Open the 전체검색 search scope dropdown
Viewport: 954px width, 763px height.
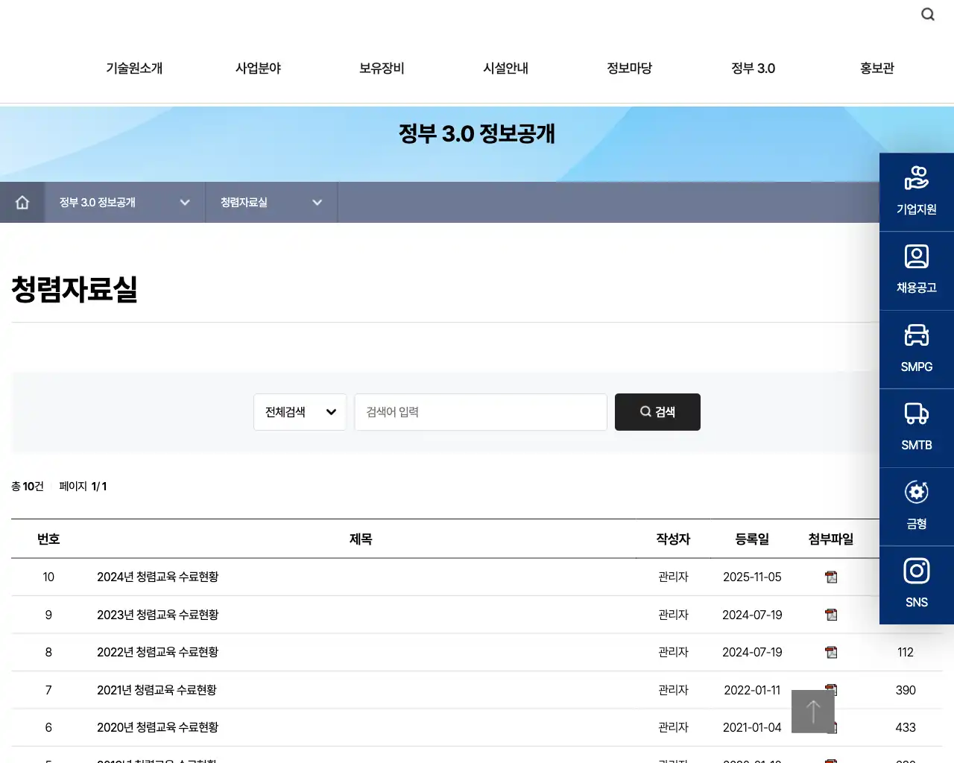click(x=300, y=412)
